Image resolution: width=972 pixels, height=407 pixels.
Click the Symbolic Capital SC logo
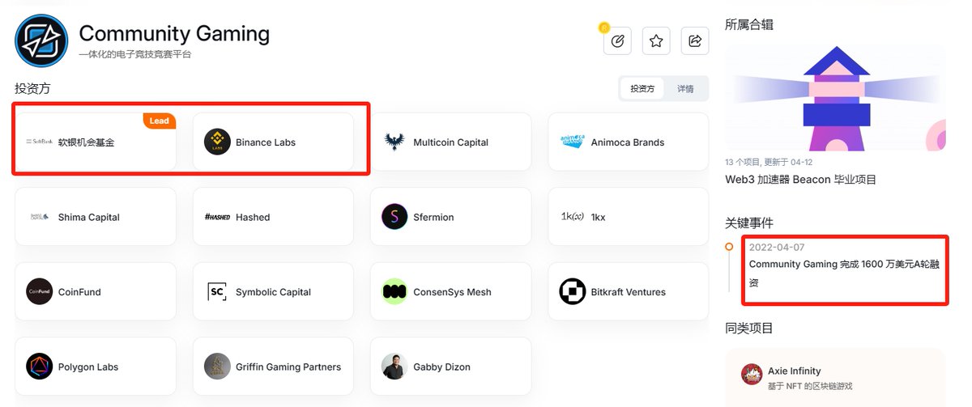pyautogui.click(x=217, y=291)
